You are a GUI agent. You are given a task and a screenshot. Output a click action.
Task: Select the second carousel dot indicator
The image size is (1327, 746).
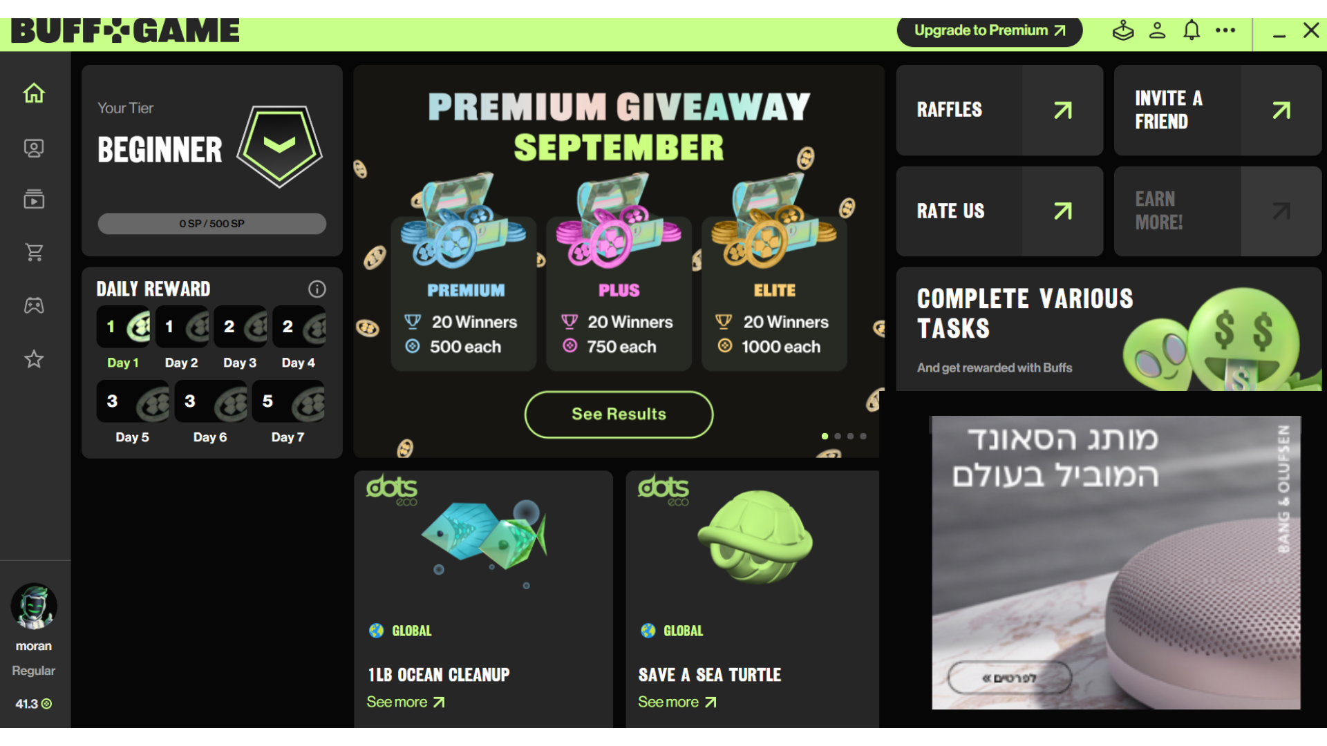(838, 436)
